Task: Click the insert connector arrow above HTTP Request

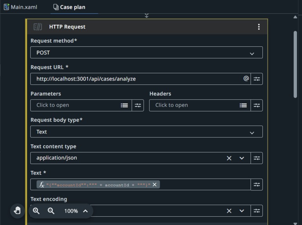Action: coord(147,15)
